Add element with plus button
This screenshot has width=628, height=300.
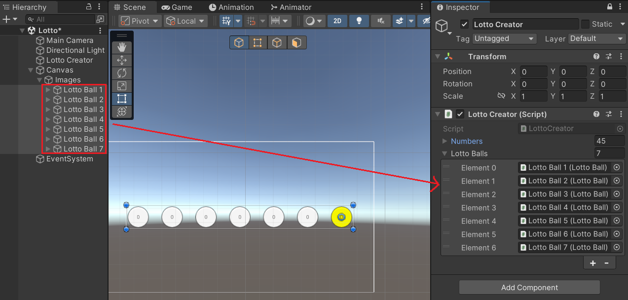pos(593,263)
